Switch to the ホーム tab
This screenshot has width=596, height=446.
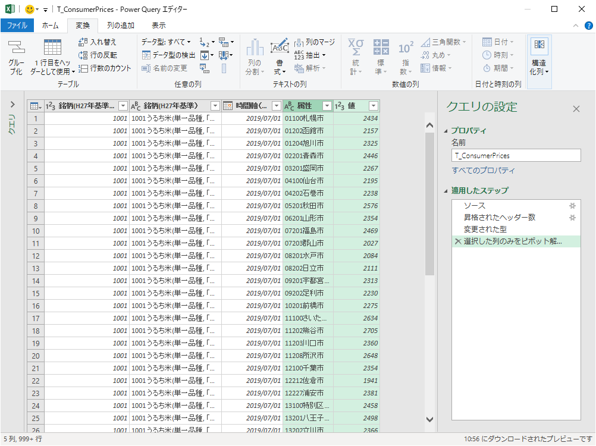pos(50,26)
